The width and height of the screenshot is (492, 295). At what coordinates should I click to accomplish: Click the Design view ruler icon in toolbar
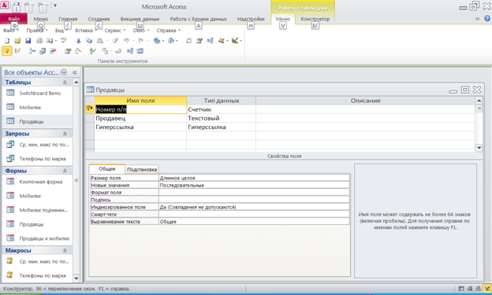coord(235,40)
